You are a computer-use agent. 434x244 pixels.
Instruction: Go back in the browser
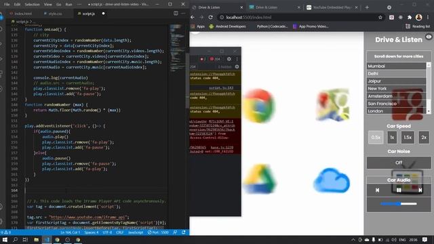point(193,17)
